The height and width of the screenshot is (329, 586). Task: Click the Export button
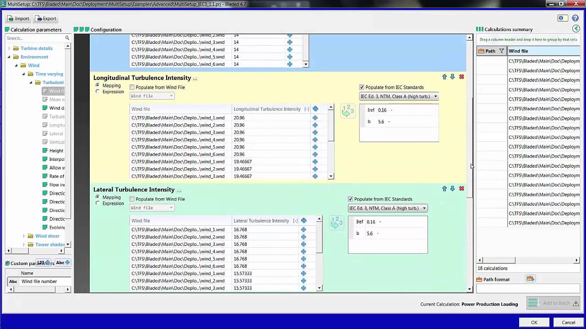[46, 19]
